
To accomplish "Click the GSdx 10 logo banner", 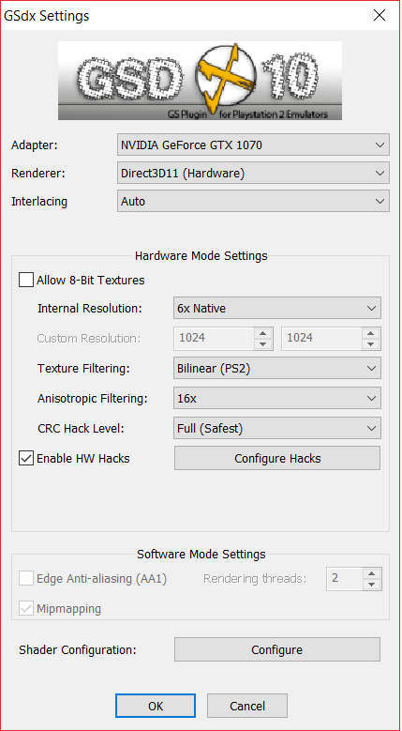I will (x=201, y=81).
